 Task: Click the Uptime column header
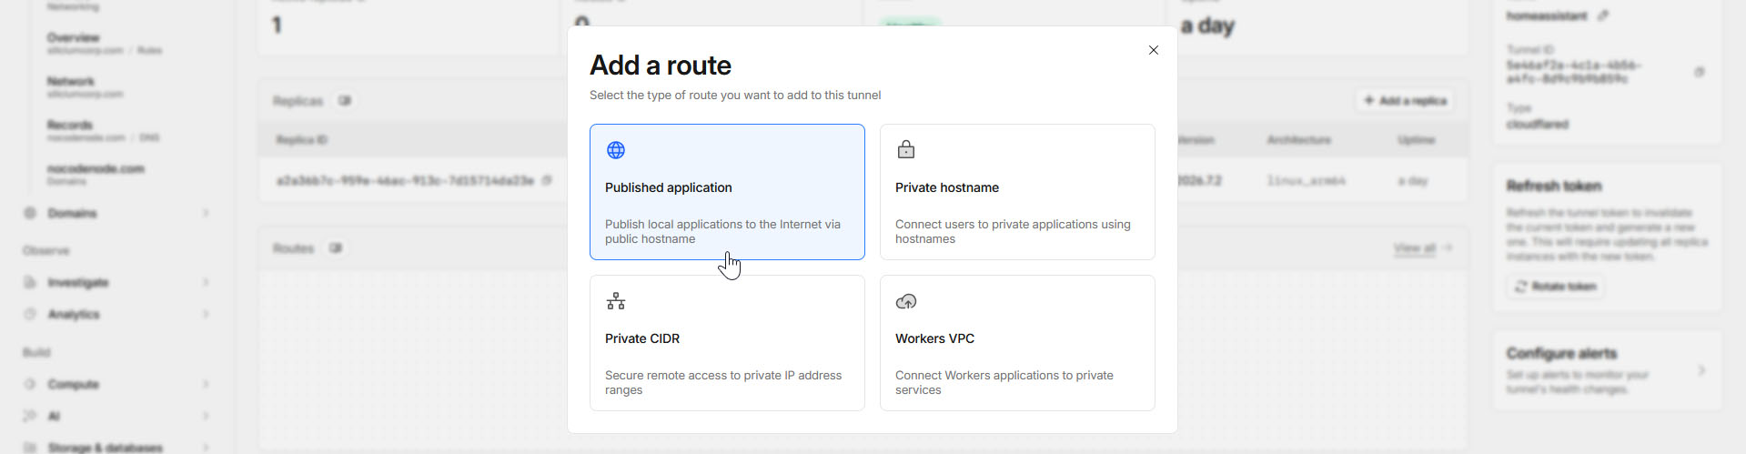tap(1416, 139)
